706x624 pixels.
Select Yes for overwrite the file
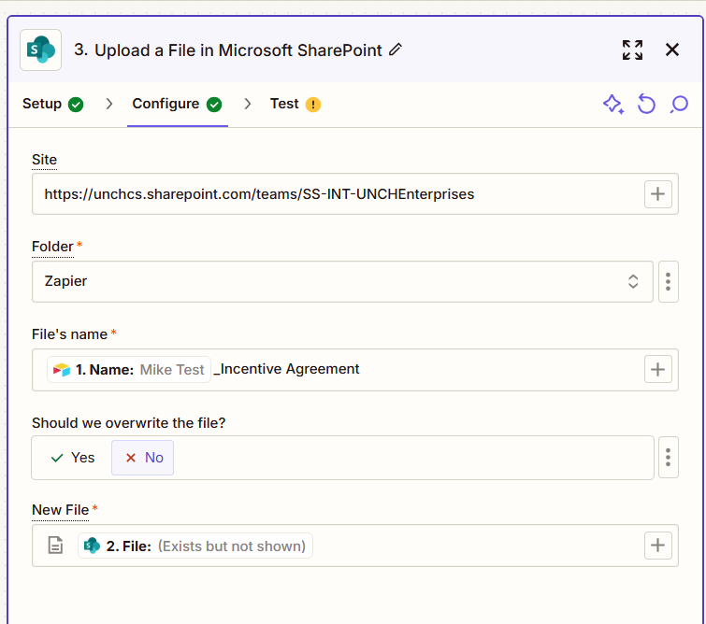pyautogui.click(x=73, y=458)
